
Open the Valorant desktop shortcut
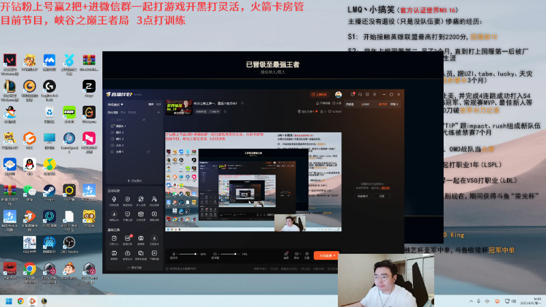coord(10,61)
